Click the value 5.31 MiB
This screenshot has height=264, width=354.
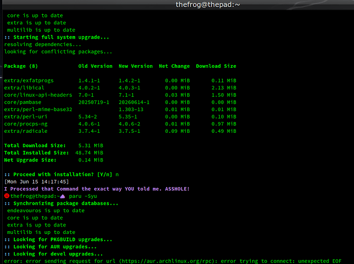[91, 145]
